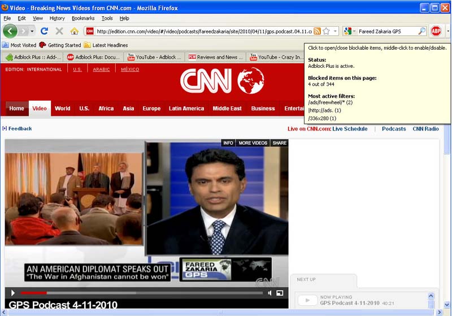Open the Live Schedule link
The height and width of the screenshot is (316, 452).
[x=350, y=129]
